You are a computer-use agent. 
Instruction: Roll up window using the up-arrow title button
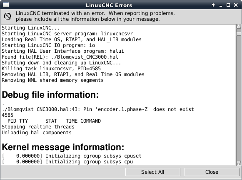point(213,5)
